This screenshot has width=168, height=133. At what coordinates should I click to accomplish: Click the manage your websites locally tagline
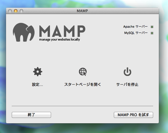click(x=59, y=40)
